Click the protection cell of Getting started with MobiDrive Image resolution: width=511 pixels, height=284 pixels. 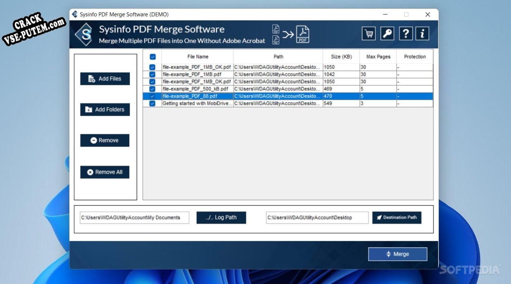(x=415, y=104)
